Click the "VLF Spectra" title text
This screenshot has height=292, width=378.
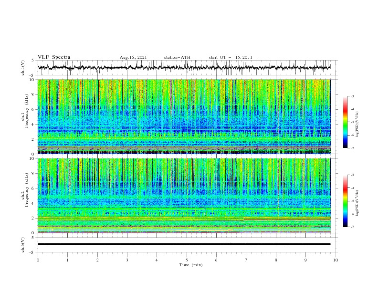point(54,57)
